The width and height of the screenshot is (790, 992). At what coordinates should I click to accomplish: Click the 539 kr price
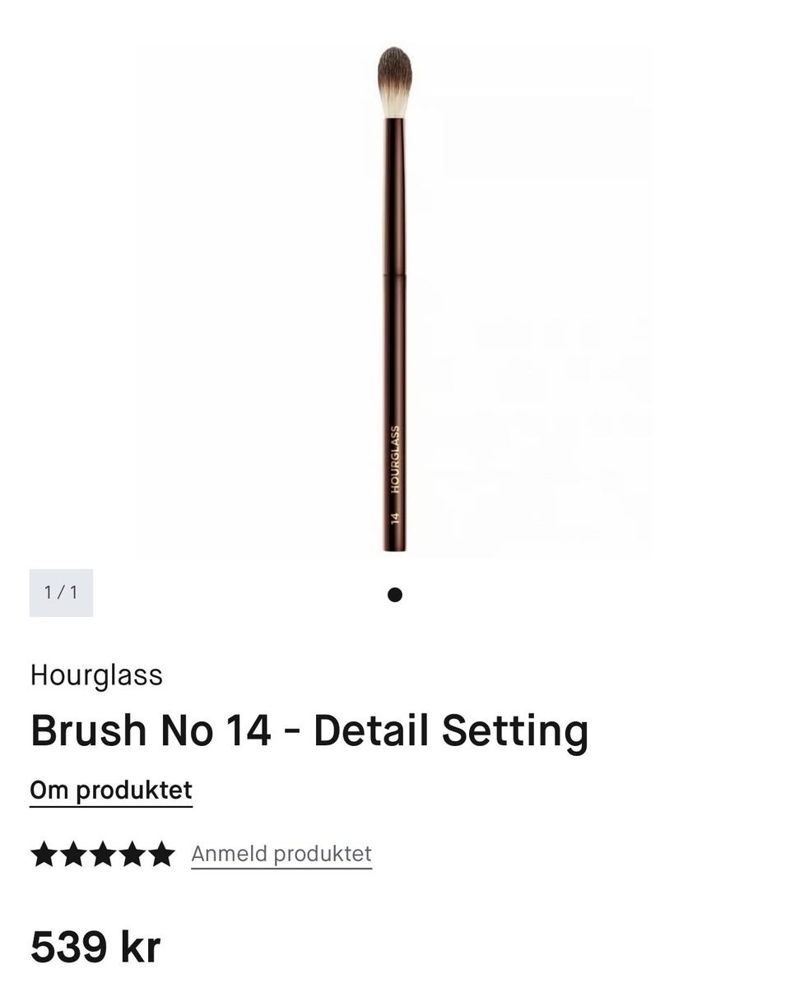(x=95, y=946)
